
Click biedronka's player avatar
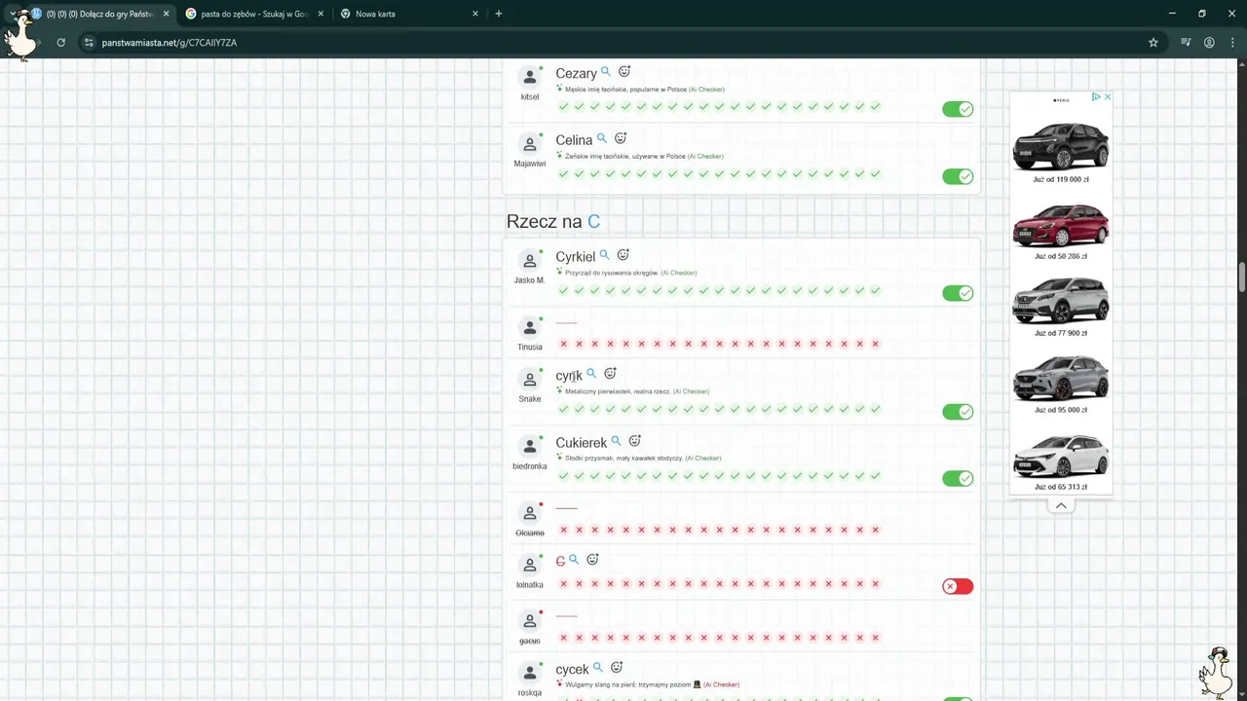529,447
